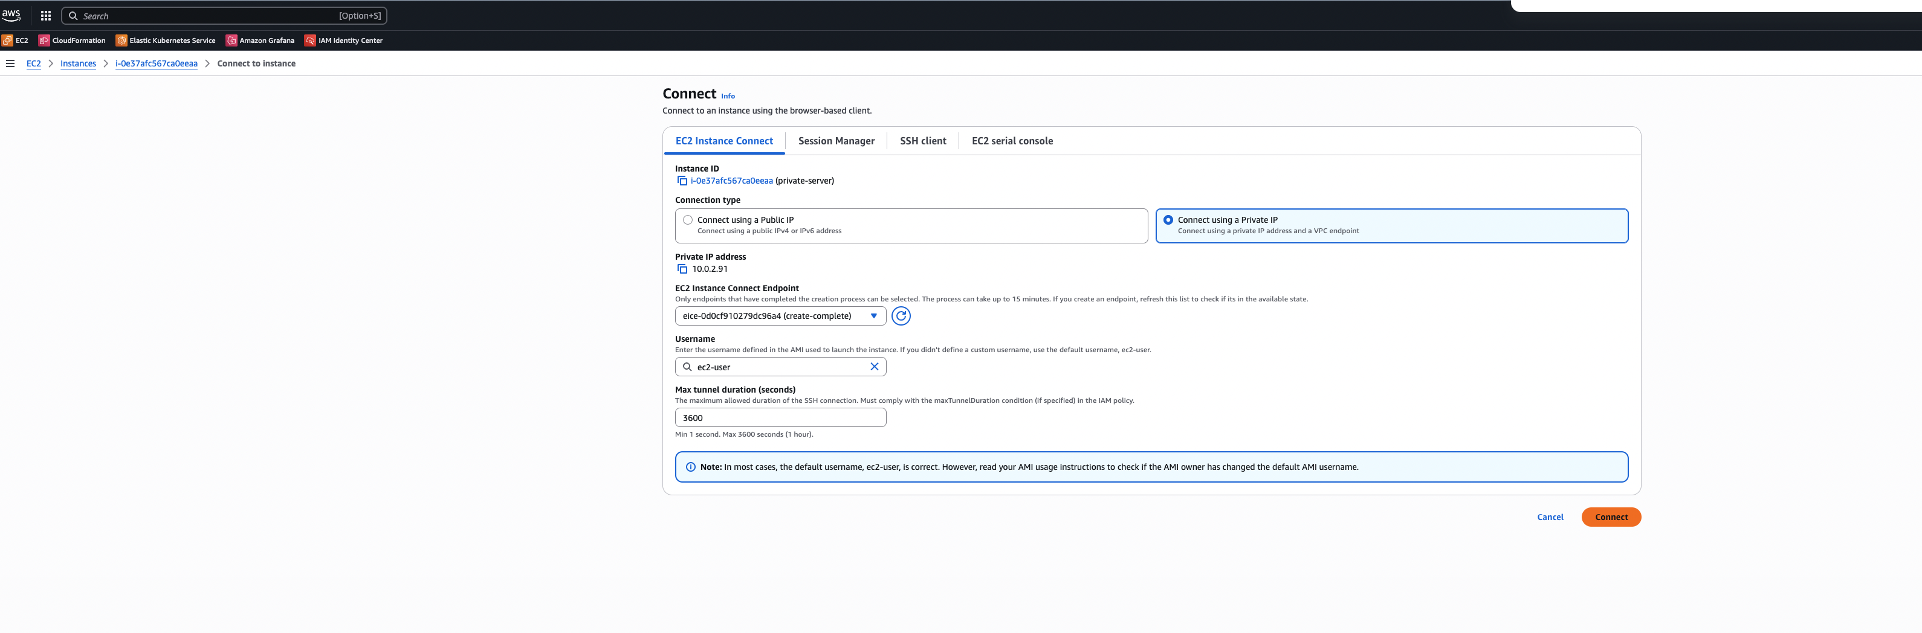
Task: Open the Info link beside Connect
Action: pyautogui.click(x=728, y=96)
